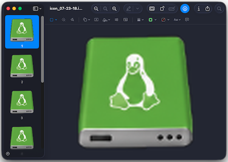The image size is (228, 162).
Task: Click the remove background icon
Action: pos(152,8)
